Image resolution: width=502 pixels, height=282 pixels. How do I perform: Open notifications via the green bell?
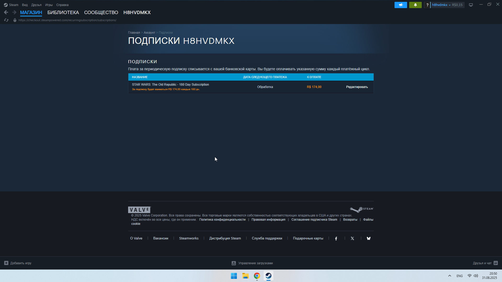coord(415,5)
